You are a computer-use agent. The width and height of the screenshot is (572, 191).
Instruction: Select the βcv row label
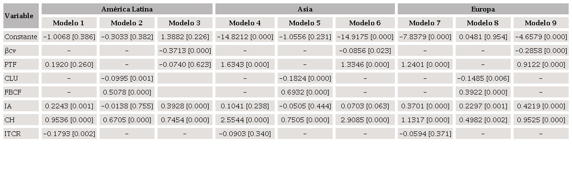pyautogui.click(x=11, y=51)
